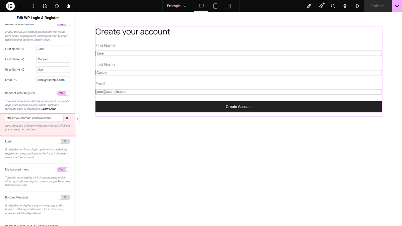Image resolution: width=402 pixels, height=226 pixels.
Task: Open the page settings document icon
Action: (x=45, y=6)
